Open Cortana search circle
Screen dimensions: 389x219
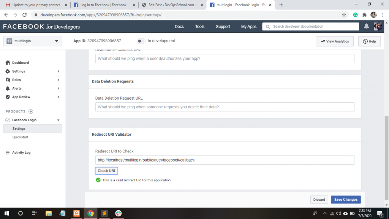coord(21,213)
